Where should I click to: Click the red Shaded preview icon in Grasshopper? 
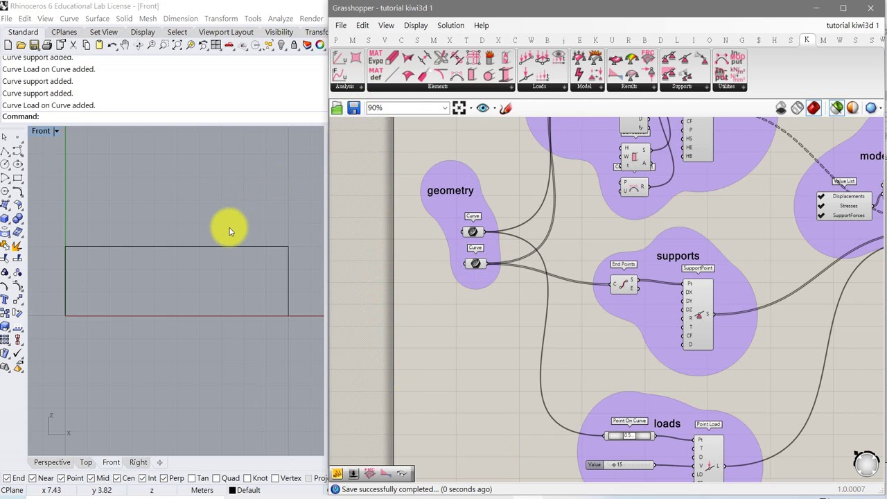[814, 108]
